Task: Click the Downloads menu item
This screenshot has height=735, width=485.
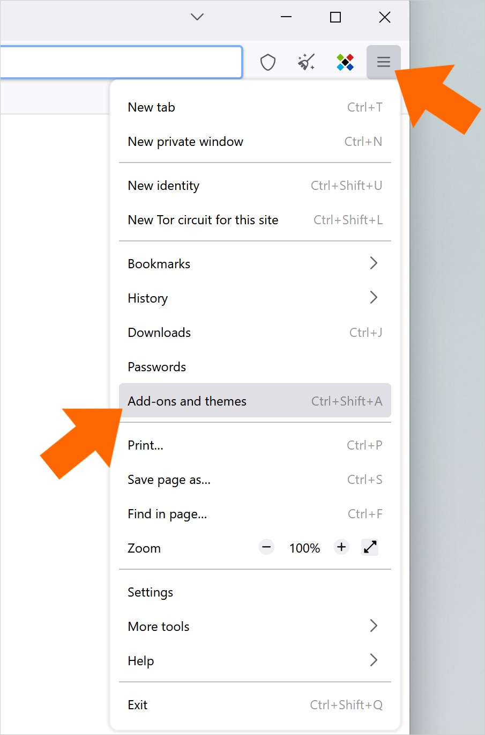Action: (x=255, y=332)
